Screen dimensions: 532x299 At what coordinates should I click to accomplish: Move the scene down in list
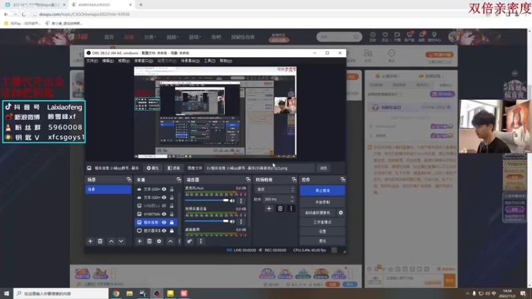point(121,241)
